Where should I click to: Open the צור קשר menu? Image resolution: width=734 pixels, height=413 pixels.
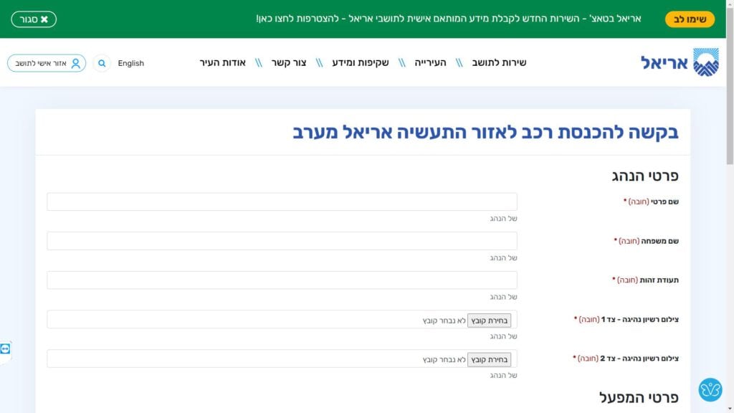coord(289,63)
